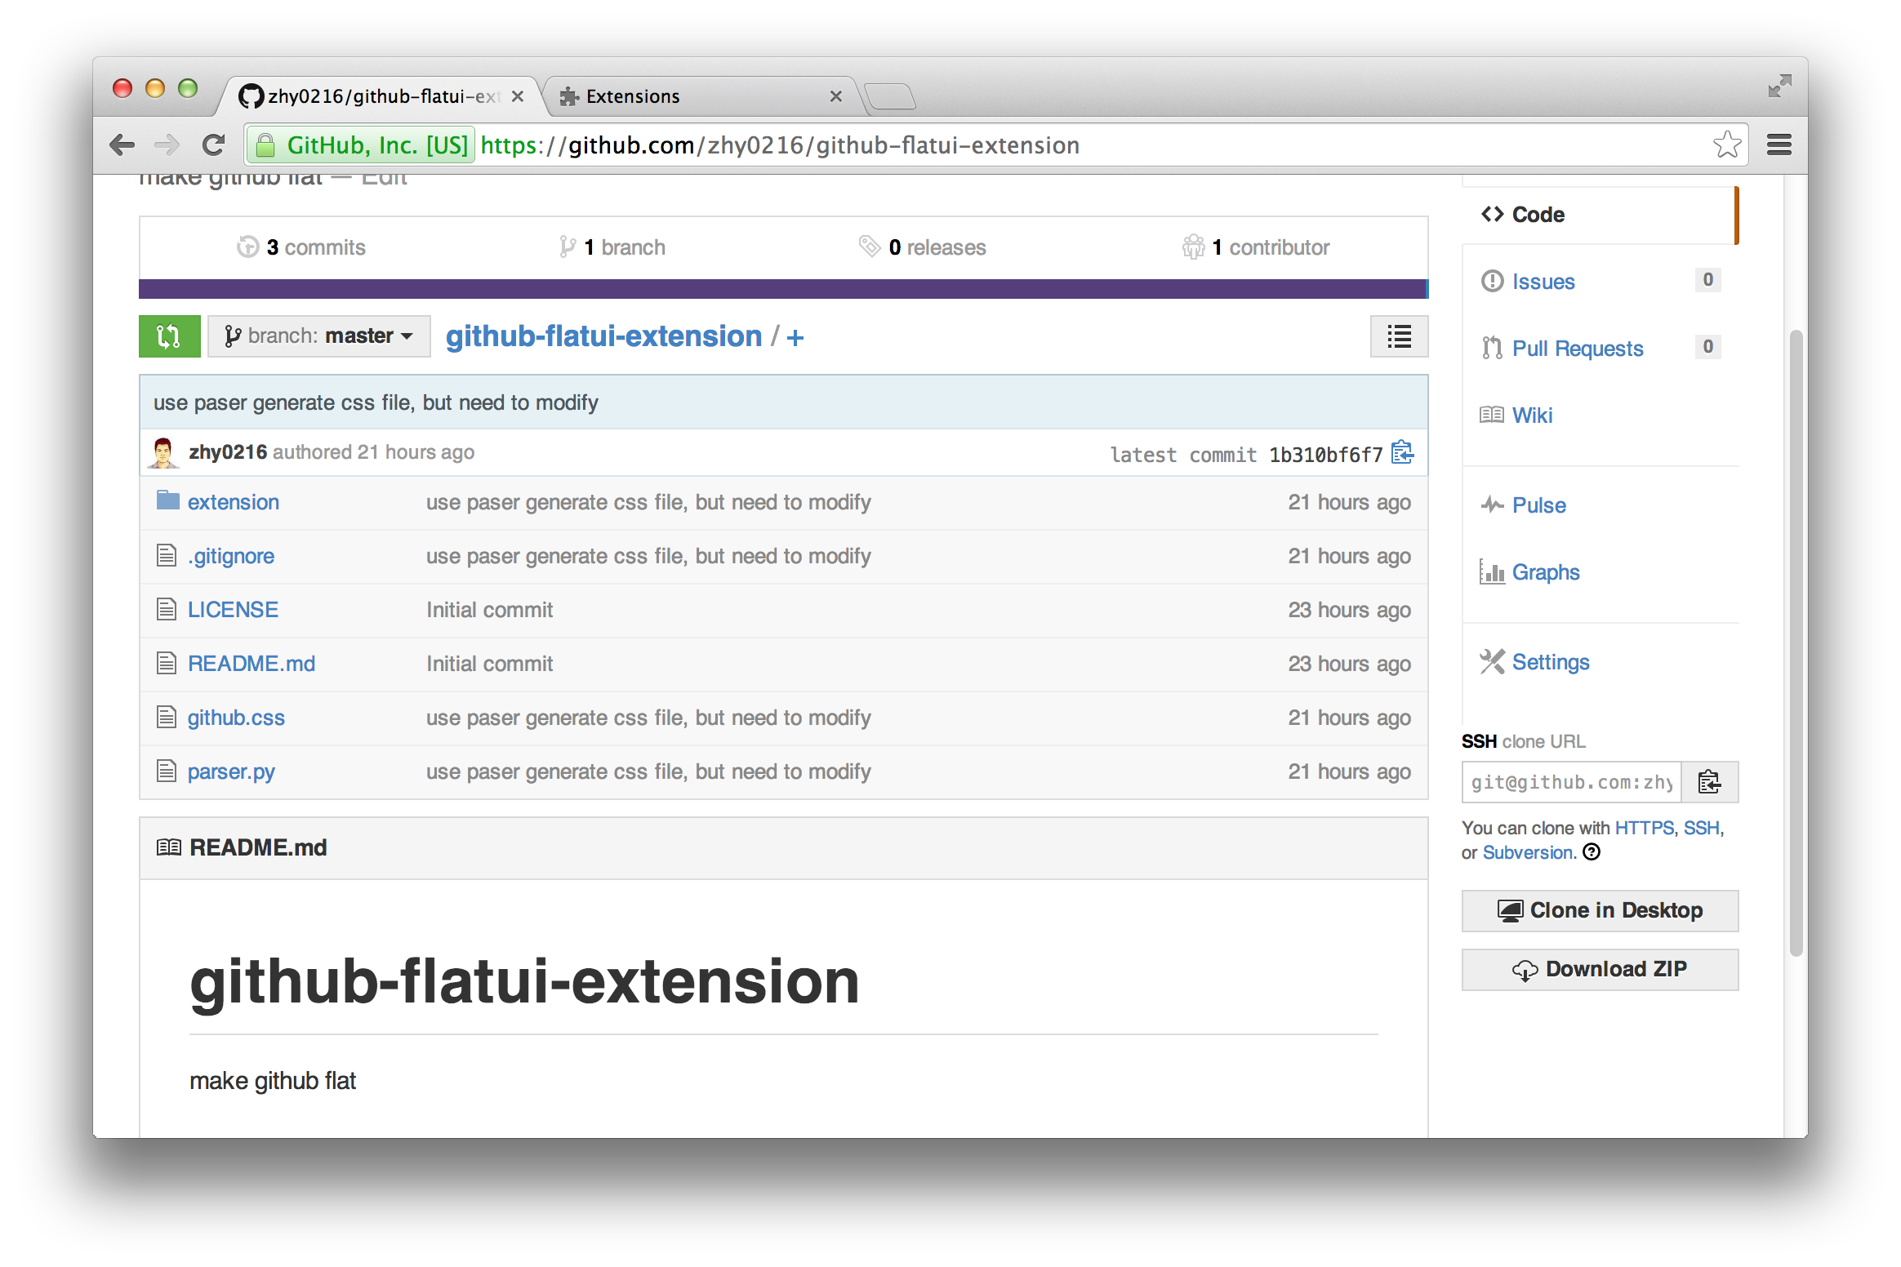The height and width of the screenshot is (1267, 1901).
Task: Open the Chrome hamburger menu
Action: tap(1779, 145)
